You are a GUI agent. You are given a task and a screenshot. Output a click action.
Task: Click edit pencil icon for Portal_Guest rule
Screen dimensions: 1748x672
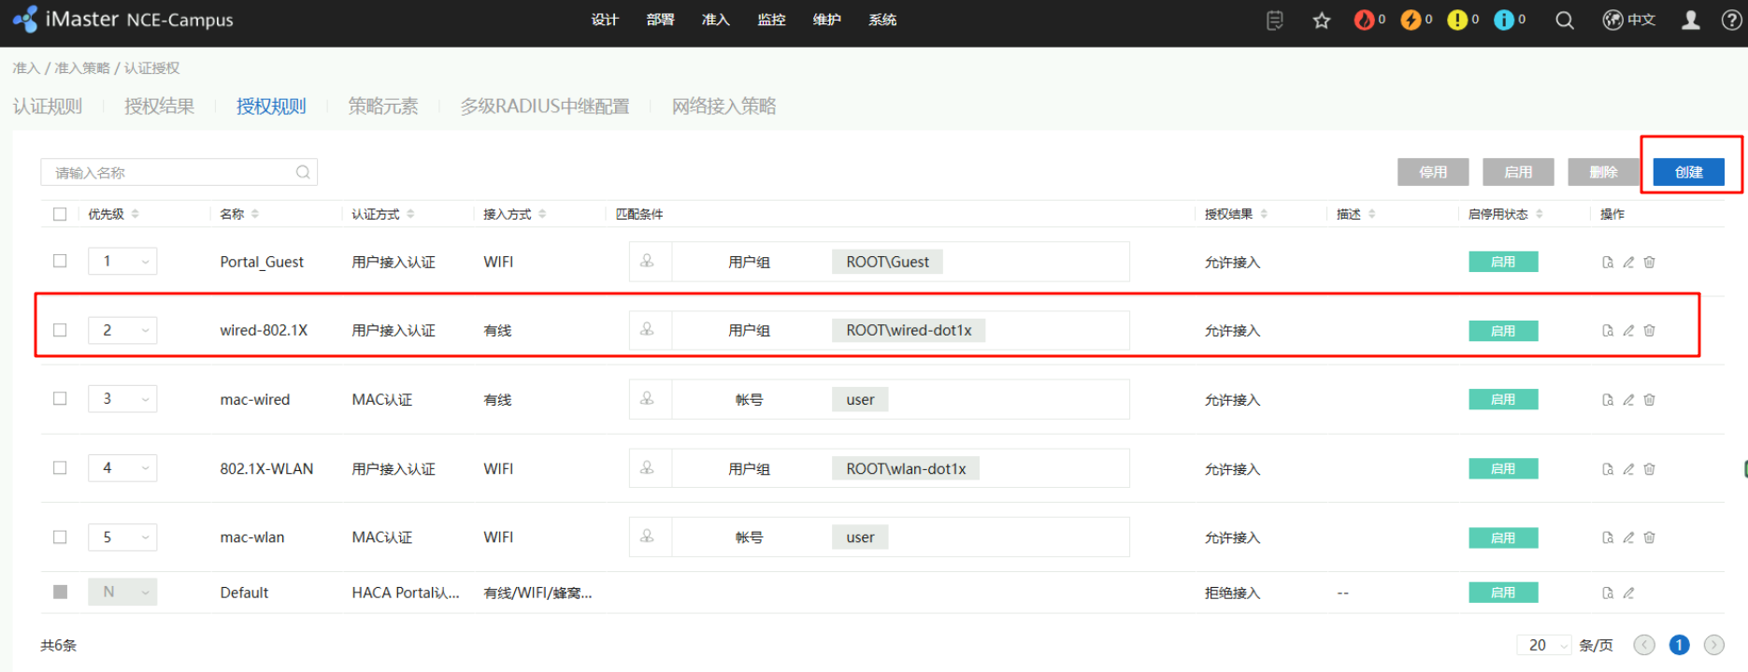(1628, 263)
